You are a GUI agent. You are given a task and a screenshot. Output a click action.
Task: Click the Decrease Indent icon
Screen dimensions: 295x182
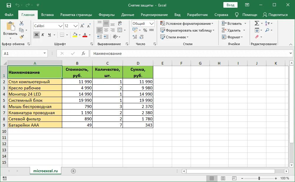pos(100,37)
